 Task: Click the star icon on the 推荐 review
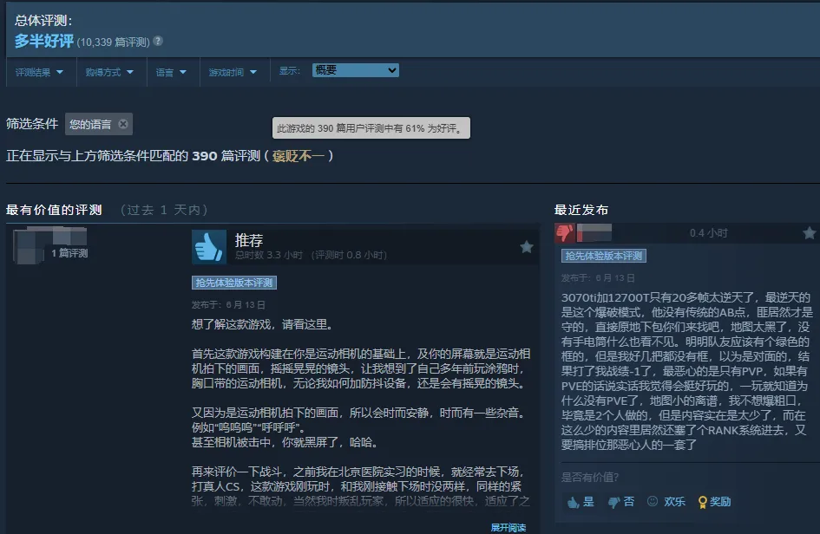point(527,246)
